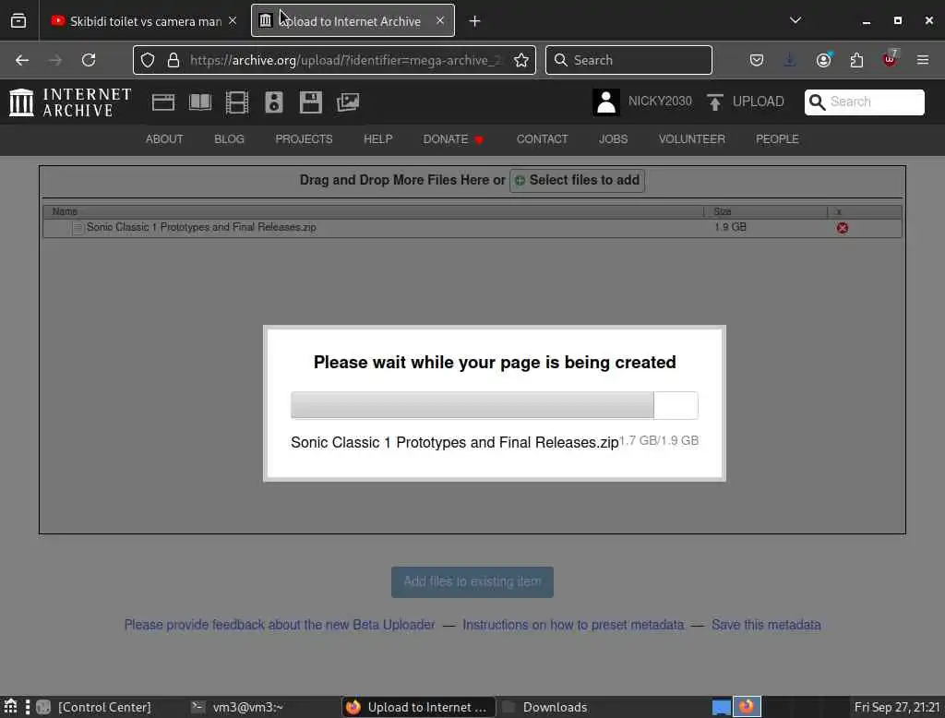The height and width of the screenshot is (718, 945).
Task: Click the taskbar clock Fri Sep 27
Action: pos(897,707)
